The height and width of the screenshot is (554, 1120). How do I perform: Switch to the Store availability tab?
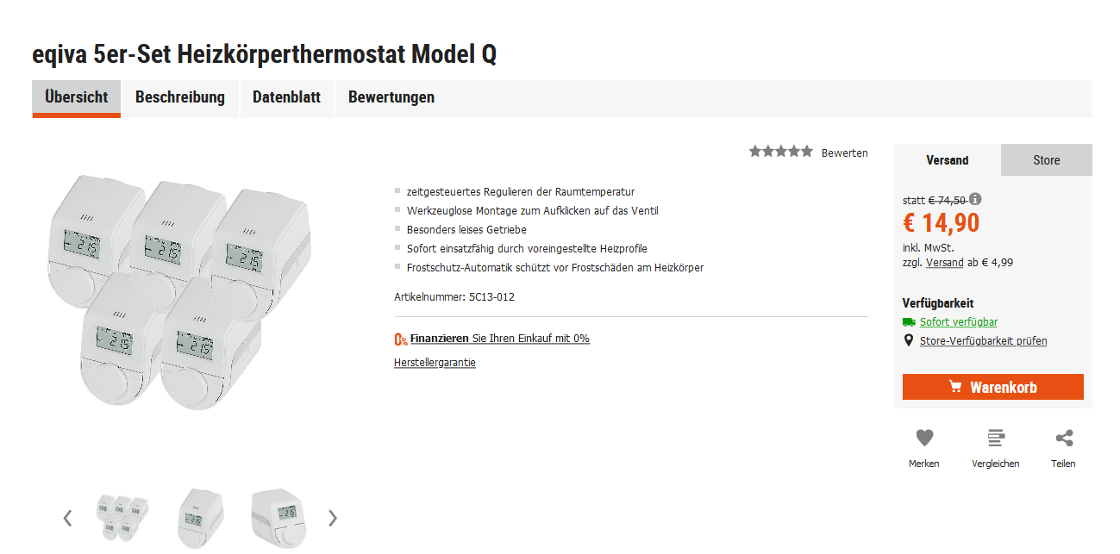pyautogui.click(x=1047, y=160)
